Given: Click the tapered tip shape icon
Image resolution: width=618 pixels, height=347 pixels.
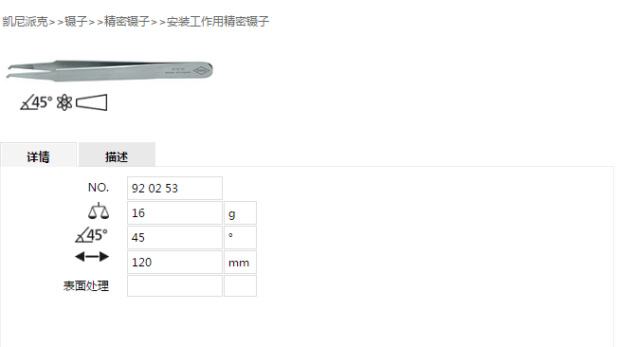Looking at the screenshot, I should 91,102.
